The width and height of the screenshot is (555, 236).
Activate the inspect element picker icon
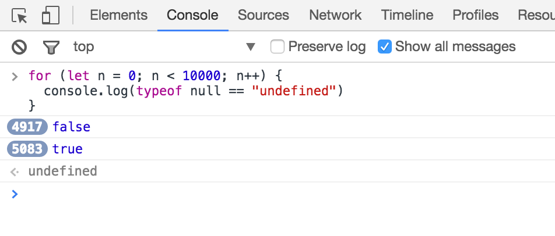pos(20,16)
